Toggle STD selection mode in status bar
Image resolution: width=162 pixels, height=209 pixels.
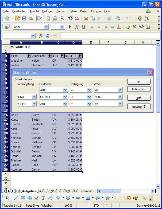click(x=96, y=206)
